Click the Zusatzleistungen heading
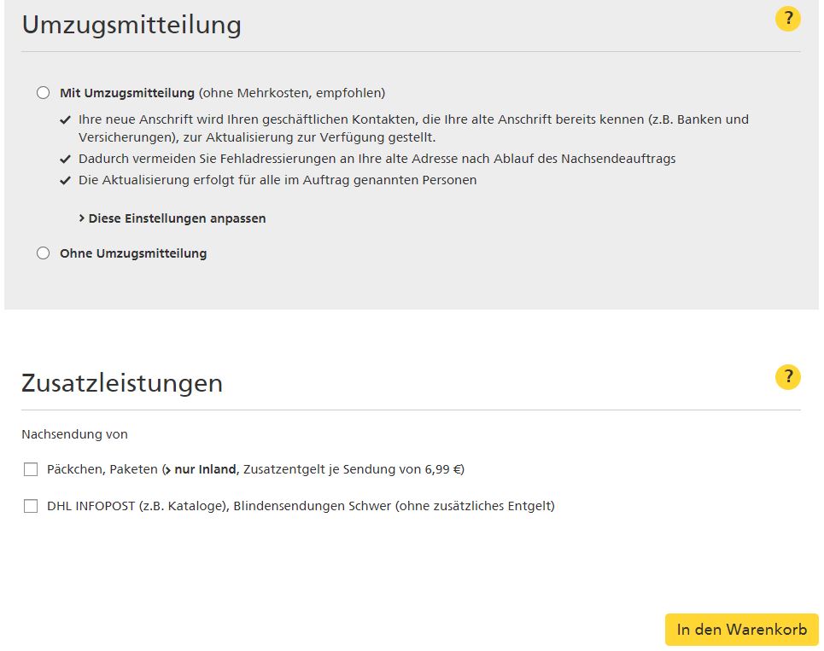 click(x=121, y=383)
